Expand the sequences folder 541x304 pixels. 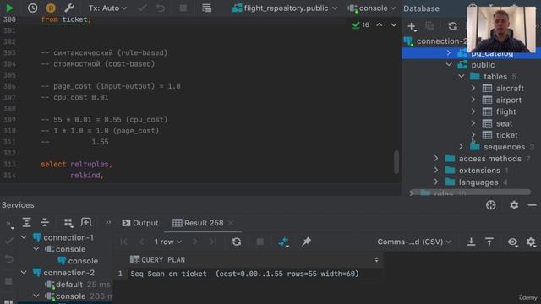462,147
